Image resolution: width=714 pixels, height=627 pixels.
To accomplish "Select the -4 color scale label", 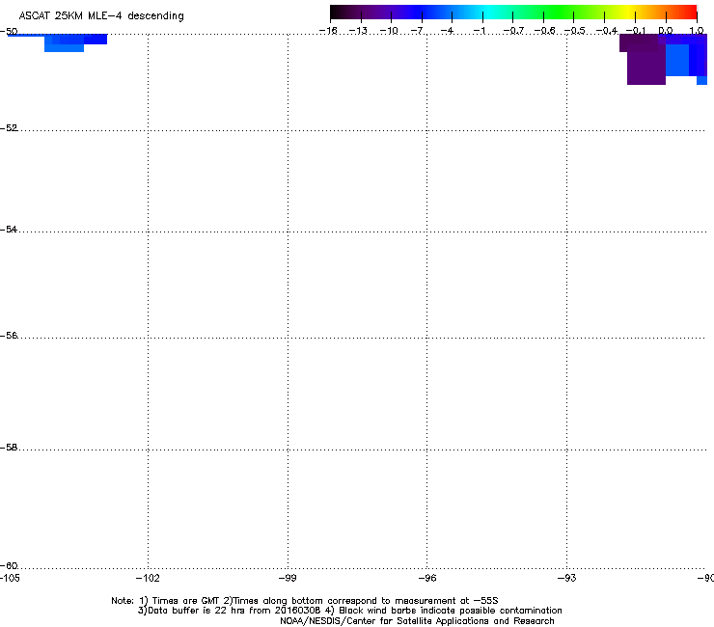I will [447, 31].
